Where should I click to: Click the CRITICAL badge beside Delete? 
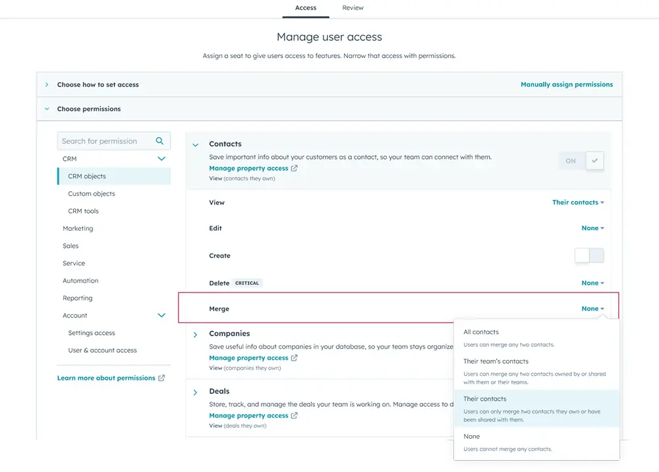coord(247,283)
